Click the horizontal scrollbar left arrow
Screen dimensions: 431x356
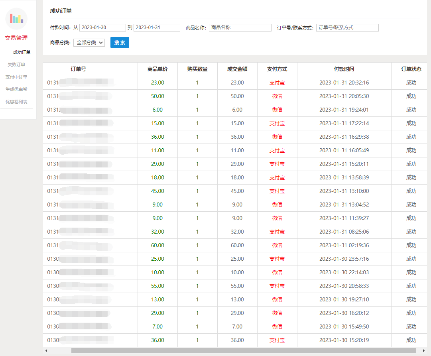(x=46, y=350)
